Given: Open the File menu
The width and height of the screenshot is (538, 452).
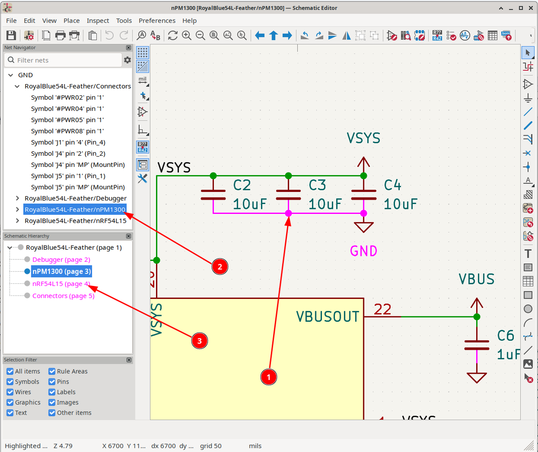Looking at the screenshot, I should click(x=11, y=21).
